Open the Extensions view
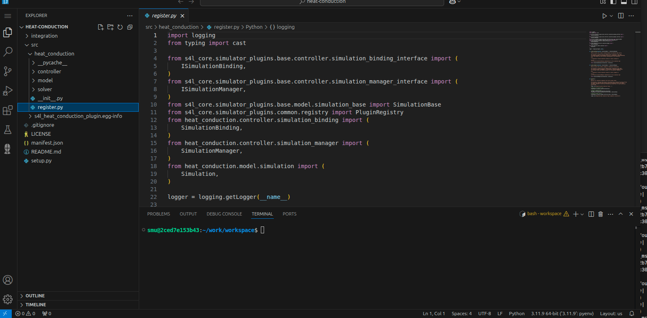 tap(8, 110)
